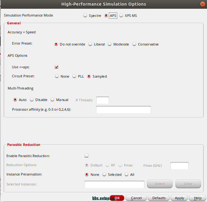Image resolution: width=207 pixels, height=202 pixels.
Task: Choose XPS MS simulation mode
Action: tap(121, 16)
